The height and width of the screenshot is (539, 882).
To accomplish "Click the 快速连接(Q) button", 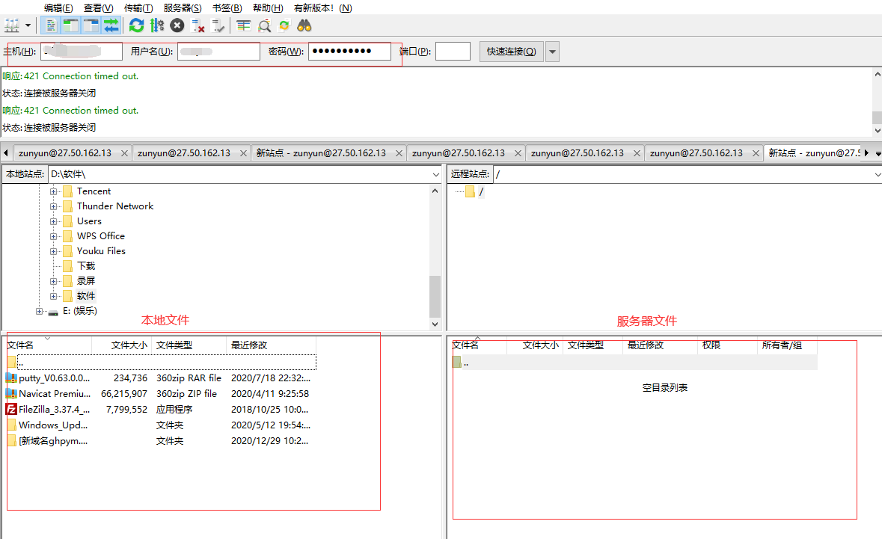I will point(511,52).
